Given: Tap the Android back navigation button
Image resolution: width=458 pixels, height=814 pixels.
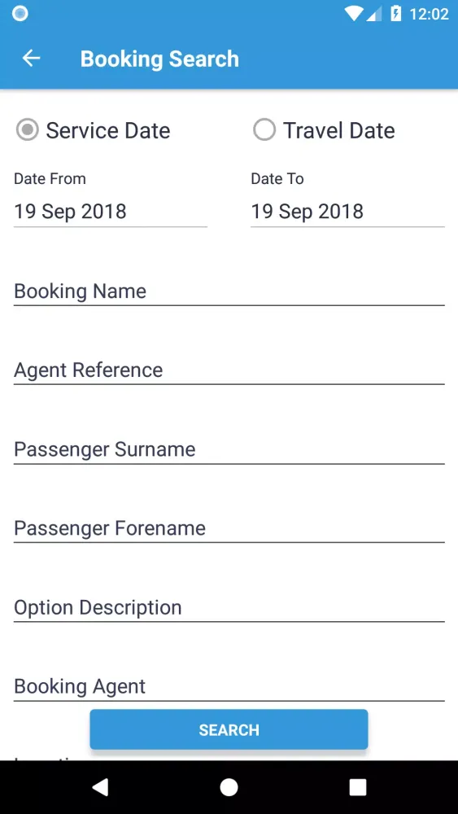Looking at the screenshot, I should click(100, 787).
